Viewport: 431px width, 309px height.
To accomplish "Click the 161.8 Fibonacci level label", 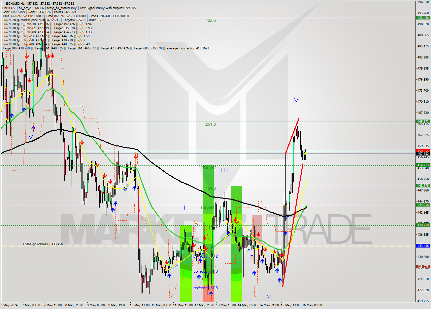I will pyautogui.click(x=210, y=188).
